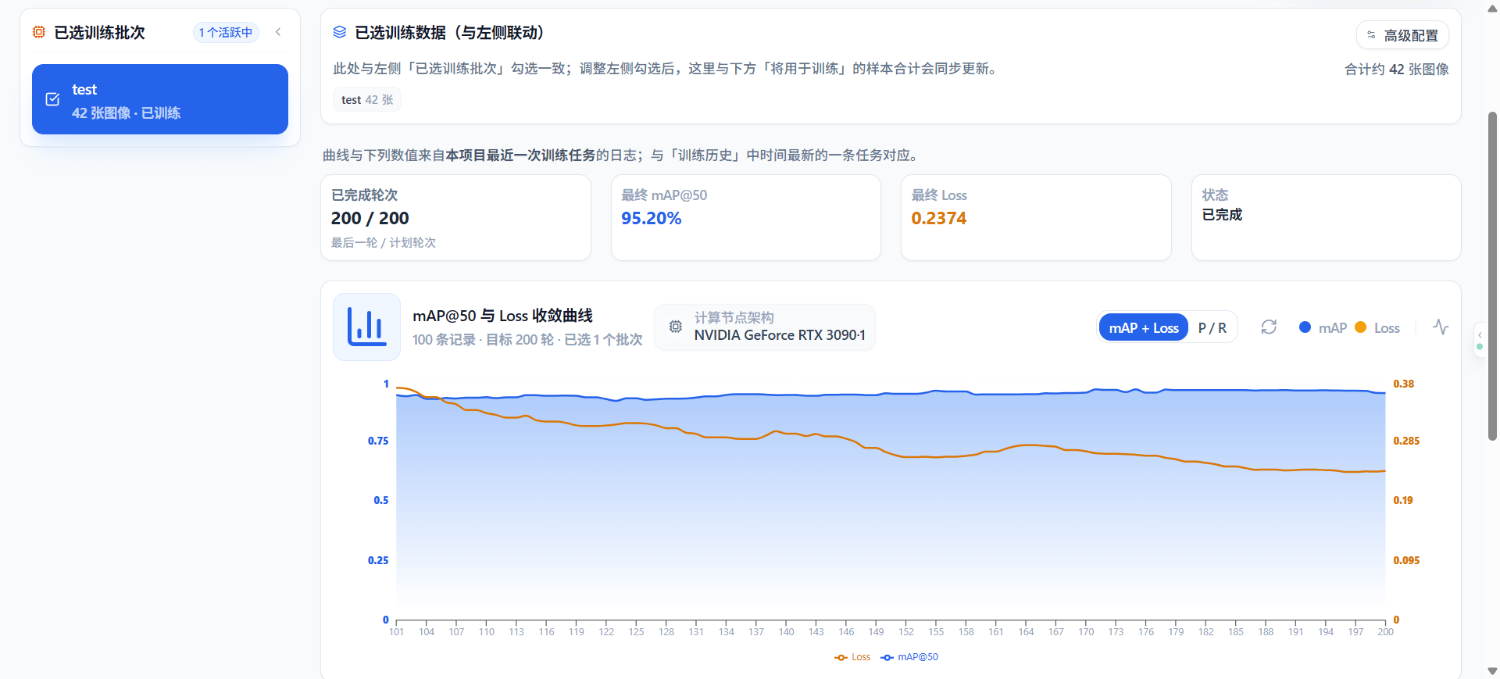
Task: Click the 合计约 42 张图像 text
Action: point(1396,69)
